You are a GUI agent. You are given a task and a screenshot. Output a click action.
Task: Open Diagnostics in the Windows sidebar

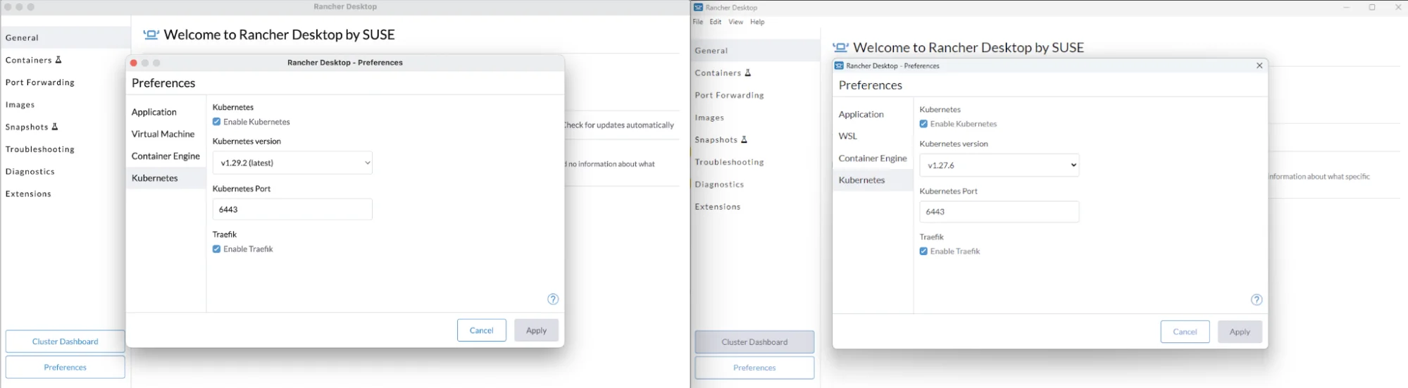click(756, 184)
